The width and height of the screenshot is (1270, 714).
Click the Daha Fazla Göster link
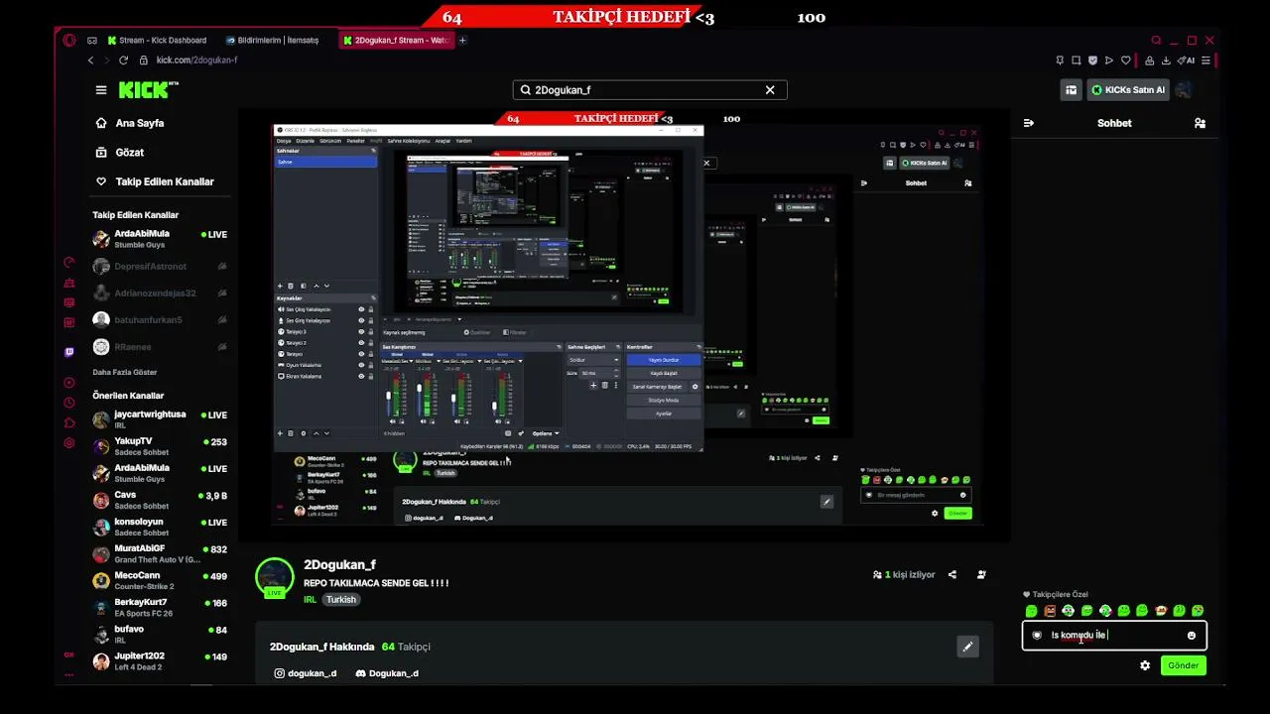(125, 372)
